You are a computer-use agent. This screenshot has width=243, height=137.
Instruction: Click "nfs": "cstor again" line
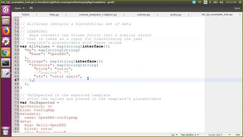[58, 76]
